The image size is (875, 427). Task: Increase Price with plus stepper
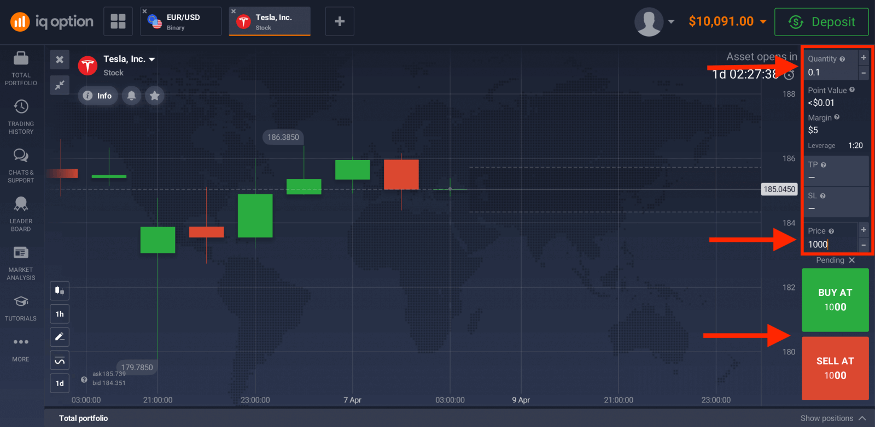click(864, 229)
